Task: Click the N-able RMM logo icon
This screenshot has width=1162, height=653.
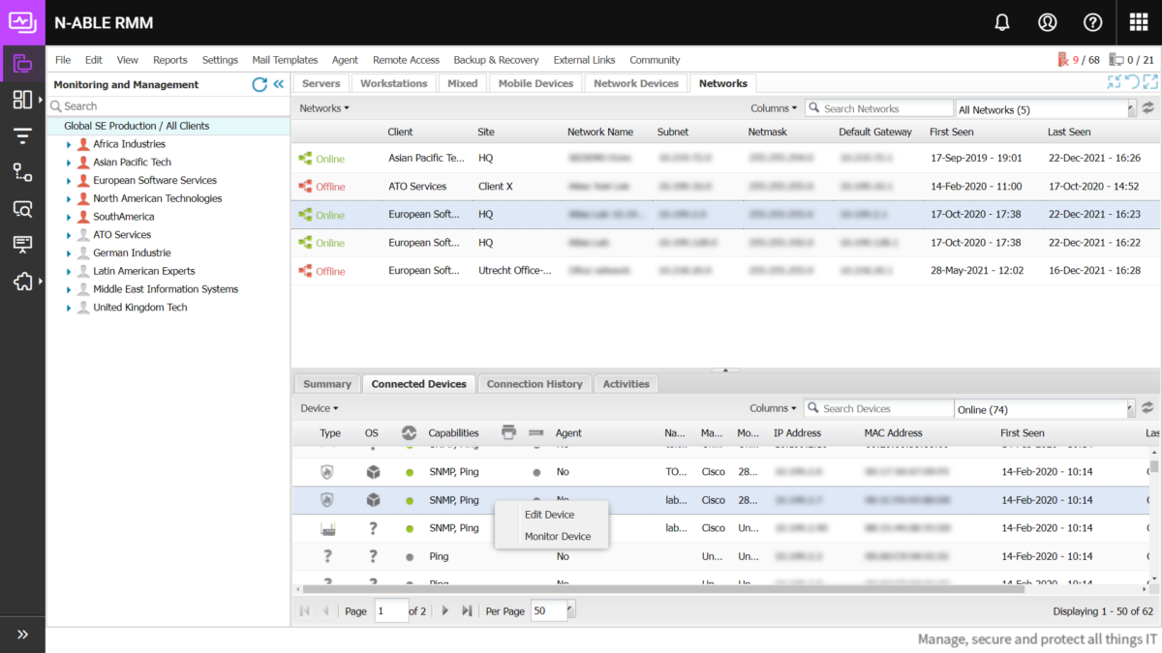Action: pos(21,21)
